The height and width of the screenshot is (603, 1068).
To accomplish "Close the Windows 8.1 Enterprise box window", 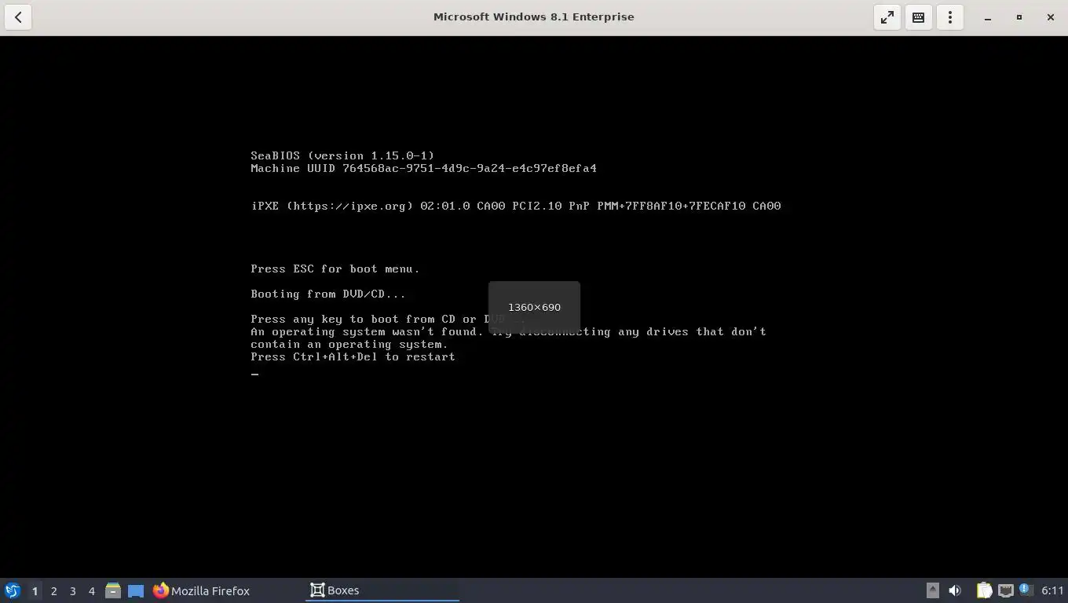I will click(x=1051, y=17).
